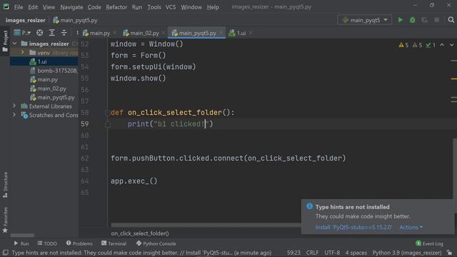Close the main_pyqt5.py tab

tap(221, 33)
